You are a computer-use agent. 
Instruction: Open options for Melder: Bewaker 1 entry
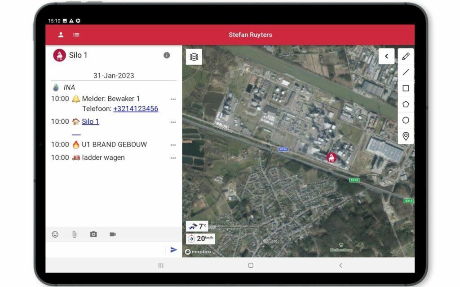click(173, 99)
